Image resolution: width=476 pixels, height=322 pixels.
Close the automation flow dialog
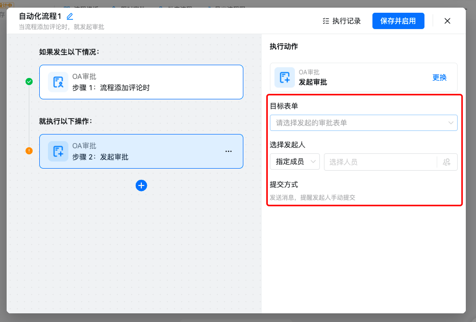pos(447,21)
